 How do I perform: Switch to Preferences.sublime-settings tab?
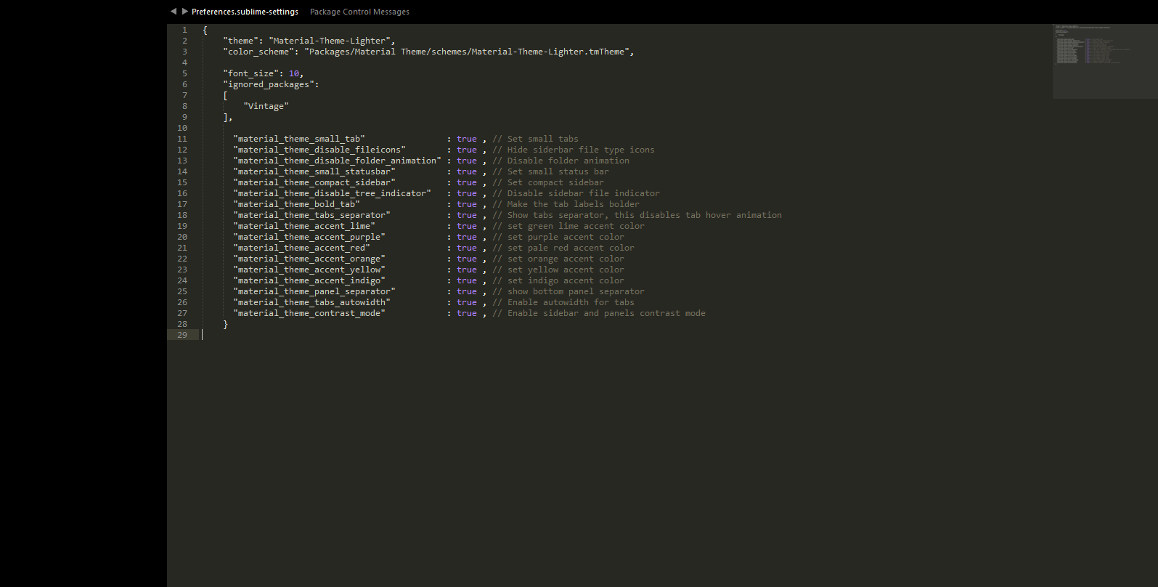tap(245, 12)
